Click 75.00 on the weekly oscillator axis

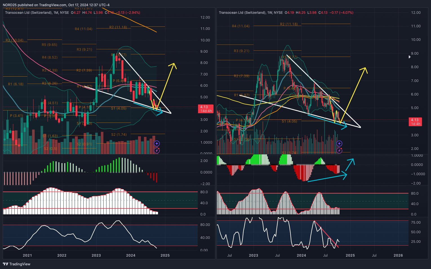[x=416, y=223]
